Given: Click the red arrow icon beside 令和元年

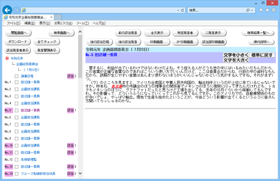Looking at the screenshot, I should (7, 58).
